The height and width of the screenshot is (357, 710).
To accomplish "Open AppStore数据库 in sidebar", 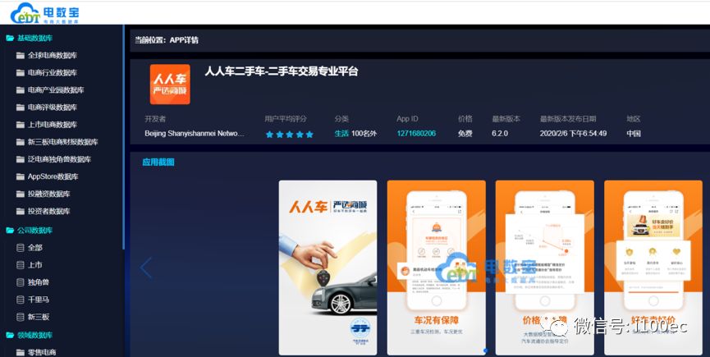I will click(x=53, y=176).
